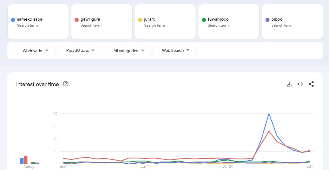Click the purple dot beside biboo
The width and height of the screenshot is (329, 170).
tap(267, 20)
